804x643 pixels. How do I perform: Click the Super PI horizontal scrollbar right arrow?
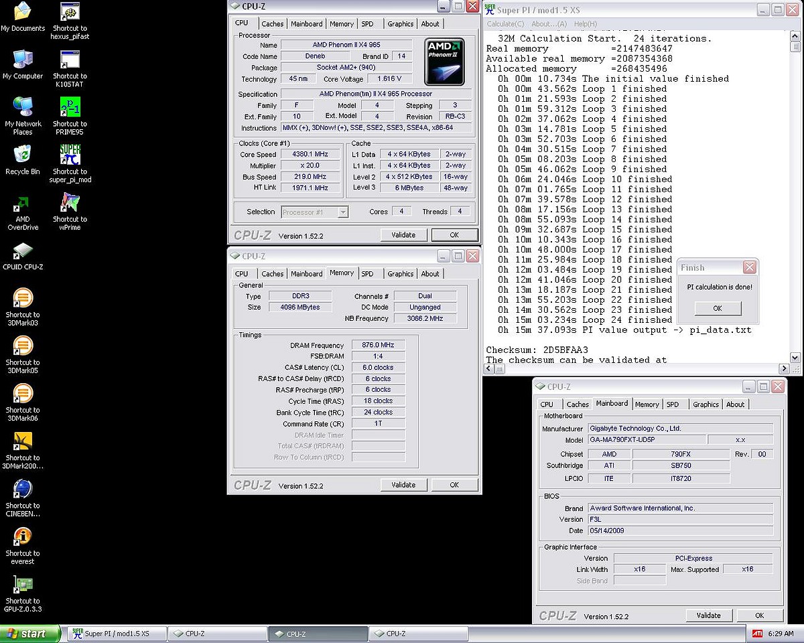coord(784,369)
